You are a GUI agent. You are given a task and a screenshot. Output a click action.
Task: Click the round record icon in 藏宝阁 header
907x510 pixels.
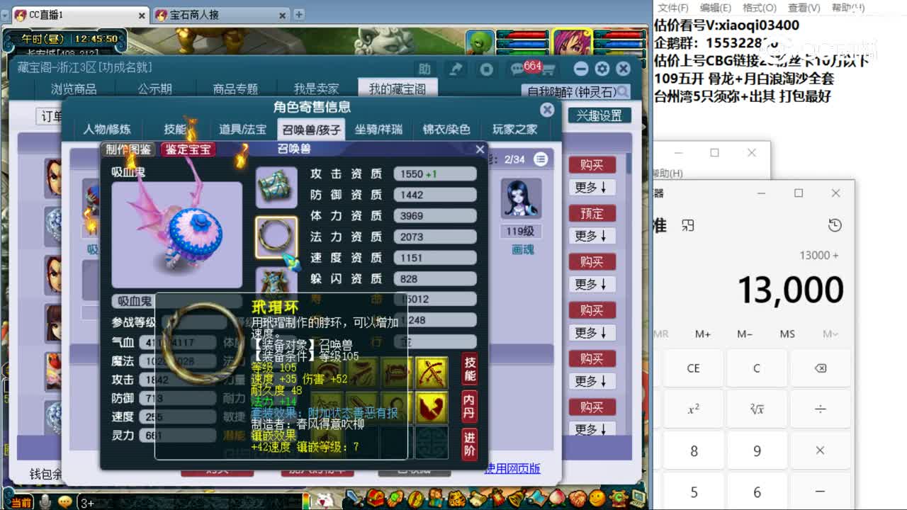click(x=486, y=69)
